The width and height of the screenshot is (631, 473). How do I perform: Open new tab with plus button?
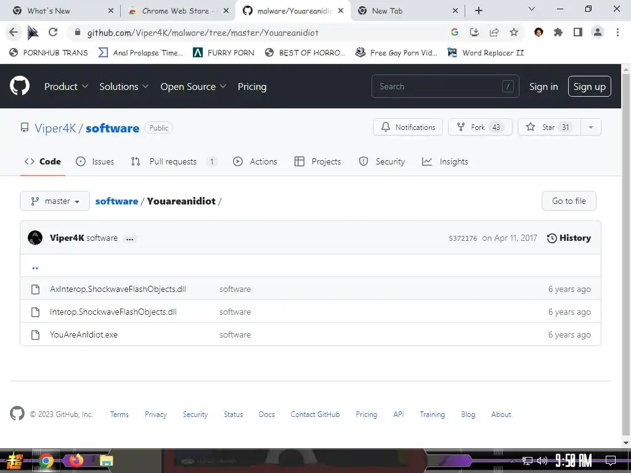point(478,10)
